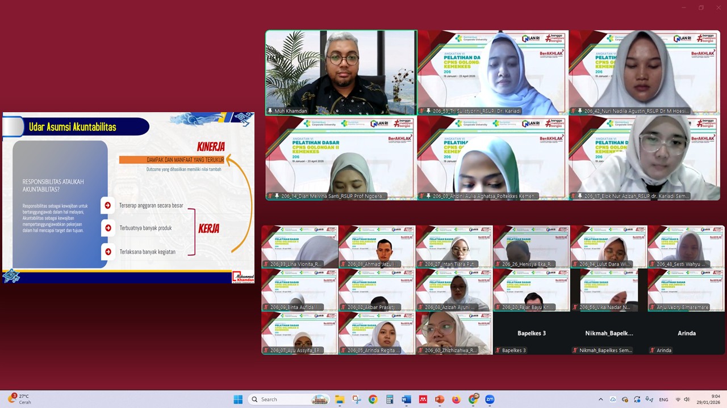Open Zoom from the taskbar
727x408 pixels.
pos(490,399)
